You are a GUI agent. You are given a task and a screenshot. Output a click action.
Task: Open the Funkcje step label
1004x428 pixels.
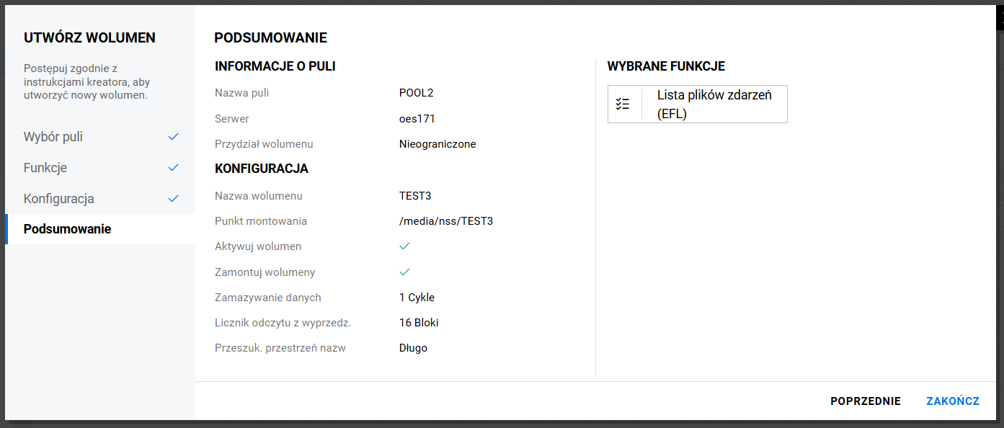(x=45, y=168)
